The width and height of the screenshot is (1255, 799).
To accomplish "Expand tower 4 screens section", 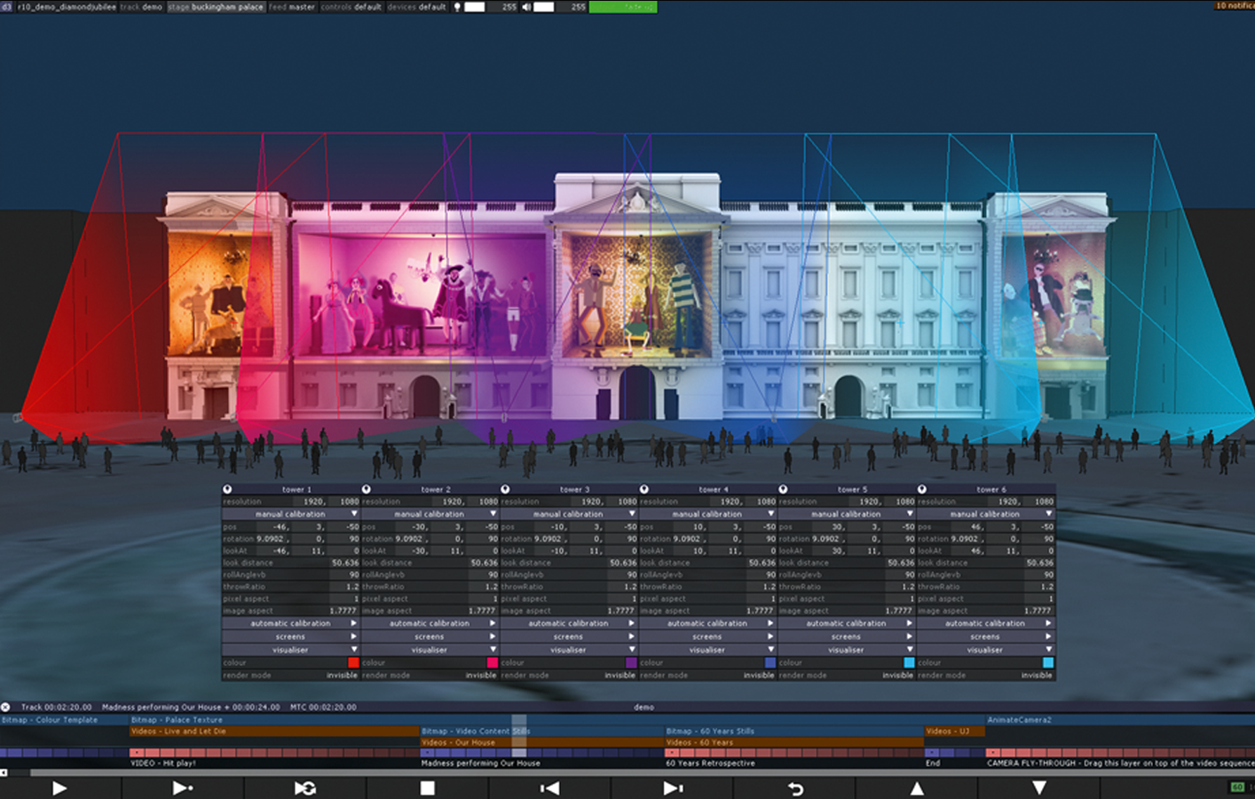I will [707, 637].
